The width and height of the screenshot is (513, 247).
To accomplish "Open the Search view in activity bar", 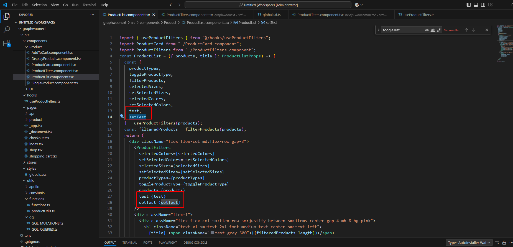I will [7, 30].
